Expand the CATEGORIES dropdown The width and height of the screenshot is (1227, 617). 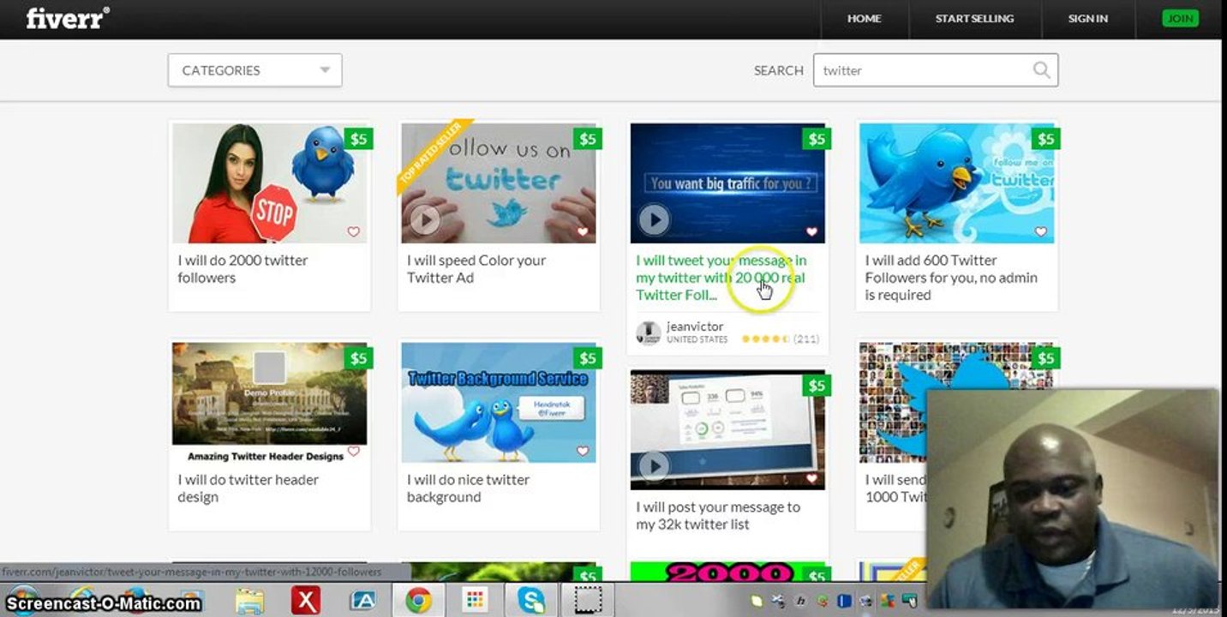254,70
